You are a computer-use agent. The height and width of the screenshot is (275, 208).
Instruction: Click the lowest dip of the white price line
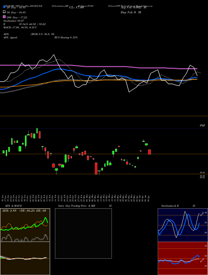pos(129,92)
